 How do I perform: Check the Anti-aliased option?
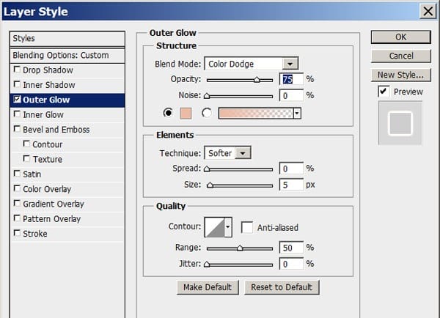(247, 227)
